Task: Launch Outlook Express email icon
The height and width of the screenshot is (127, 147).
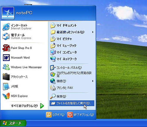Action: [6, 36]
